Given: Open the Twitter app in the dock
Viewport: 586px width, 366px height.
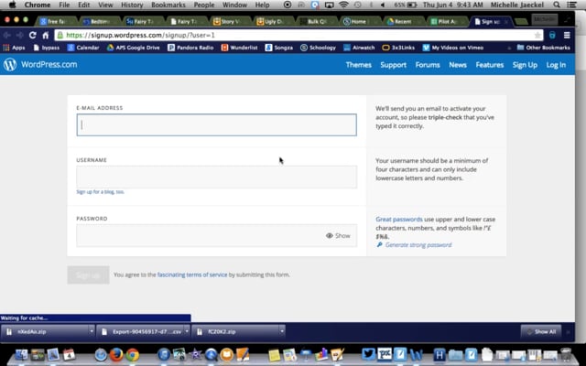Looking at the screenshot, I should point(368,354).
